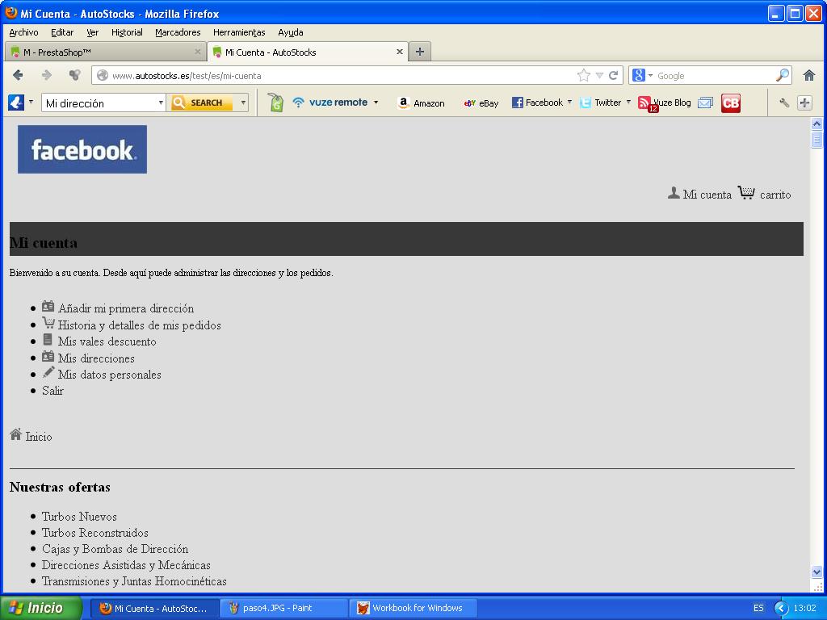Open the Historial menu
Viewport: 827px width, 620px height.
(x=127, y=32)
